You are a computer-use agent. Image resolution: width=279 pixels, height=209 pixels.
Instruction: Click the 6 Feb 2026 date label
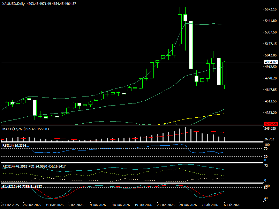(232, 205)
